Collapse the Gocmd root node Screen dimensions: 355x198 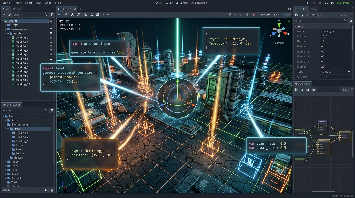[3, 21]
